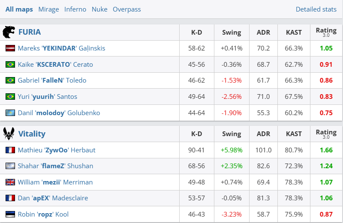Image resolution: width=343 pixels, height=223 pixels.
Task: Switch to the Mirage map tab
Action: coord(48,9)
